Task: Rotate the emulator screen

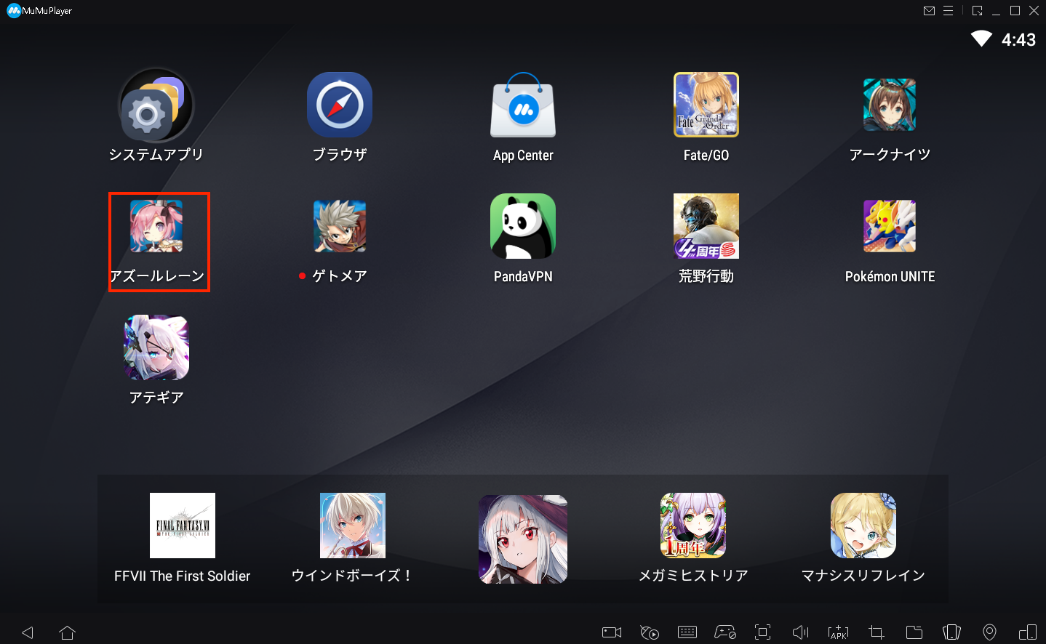Action: coord(951,632)
